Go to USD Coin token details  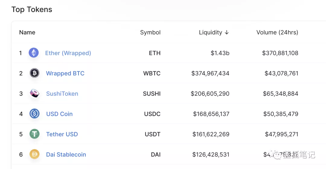coord(59,114)
